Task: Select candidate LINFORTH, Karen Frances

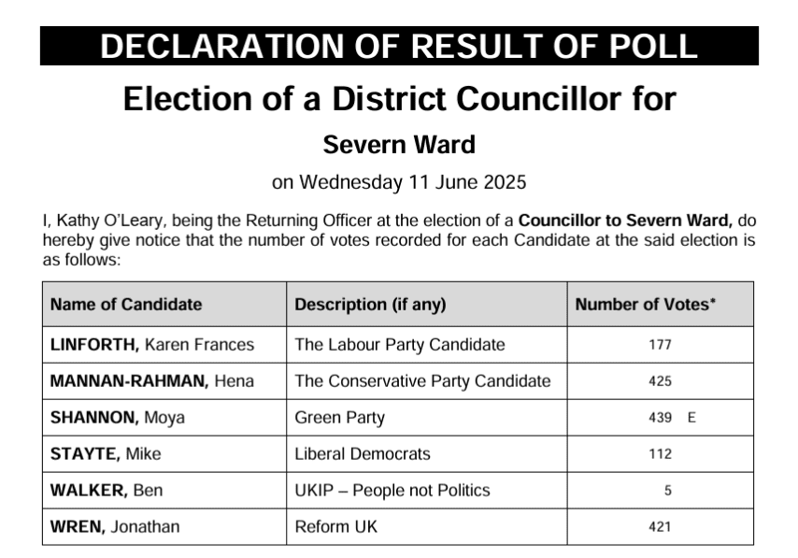Action: pos(152,345)
